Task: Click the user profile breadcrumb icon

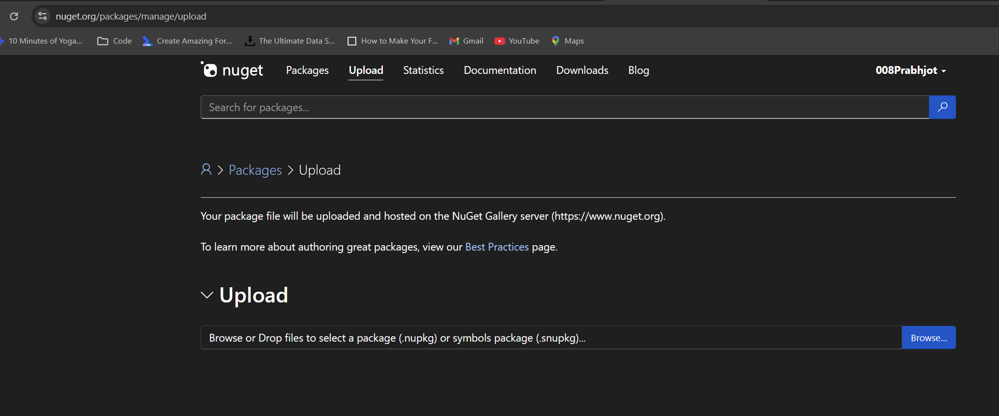Action: 206,169
